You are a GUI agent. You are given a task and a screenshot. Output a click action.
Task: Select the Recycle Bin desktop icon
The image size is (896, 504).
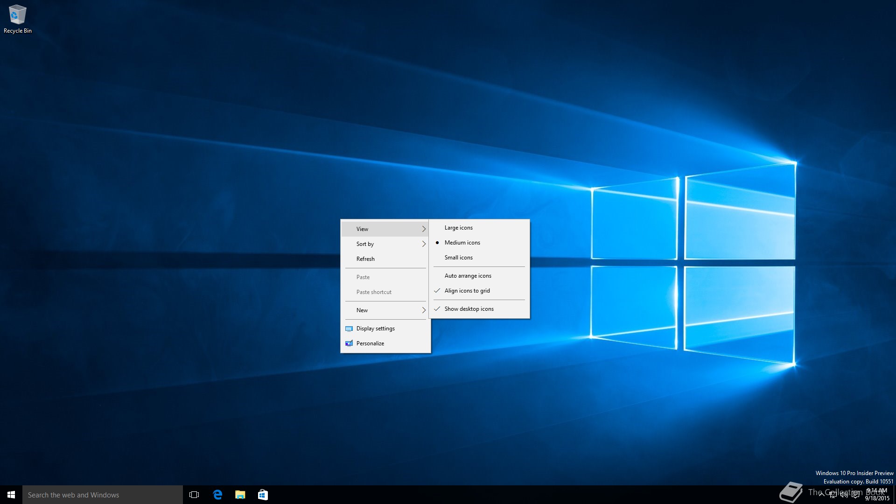(17, 19)
